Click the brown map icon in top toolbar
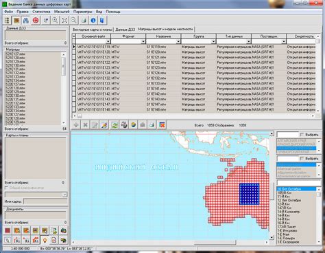Image resolution: width=325 pixels, height=253 pixels. tap(16, 21)
